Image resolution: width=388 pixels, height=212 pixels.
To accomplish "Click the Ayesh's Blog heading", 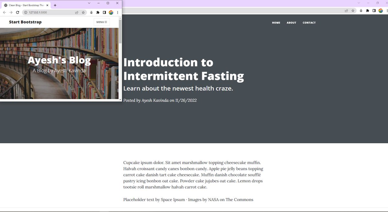I will point(59,60).
